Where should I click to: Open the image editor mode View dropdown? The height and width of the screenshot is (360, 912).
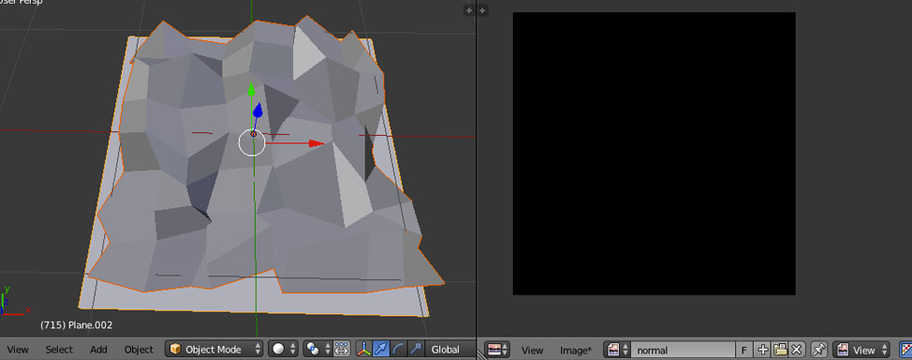click(x=862, y=350)
